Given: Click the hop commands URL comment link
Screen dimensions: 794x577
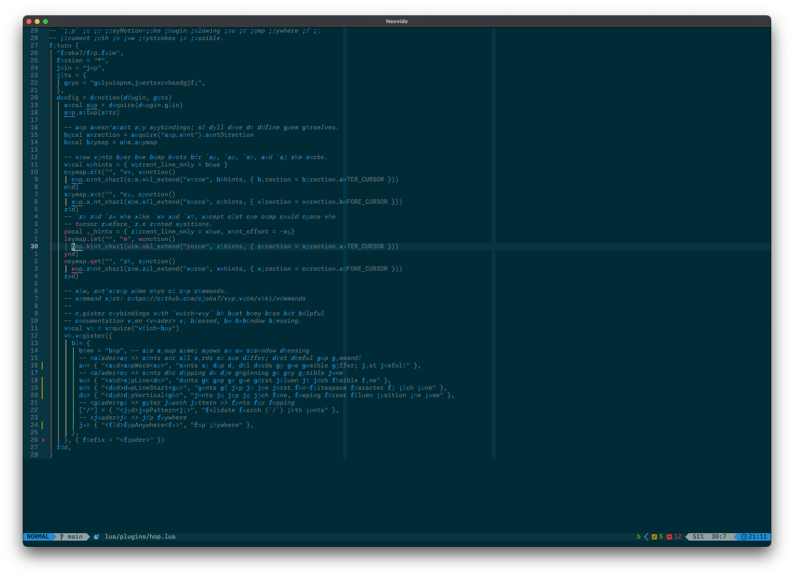Looking at the screenshot, I should click(x=216, y=298).
